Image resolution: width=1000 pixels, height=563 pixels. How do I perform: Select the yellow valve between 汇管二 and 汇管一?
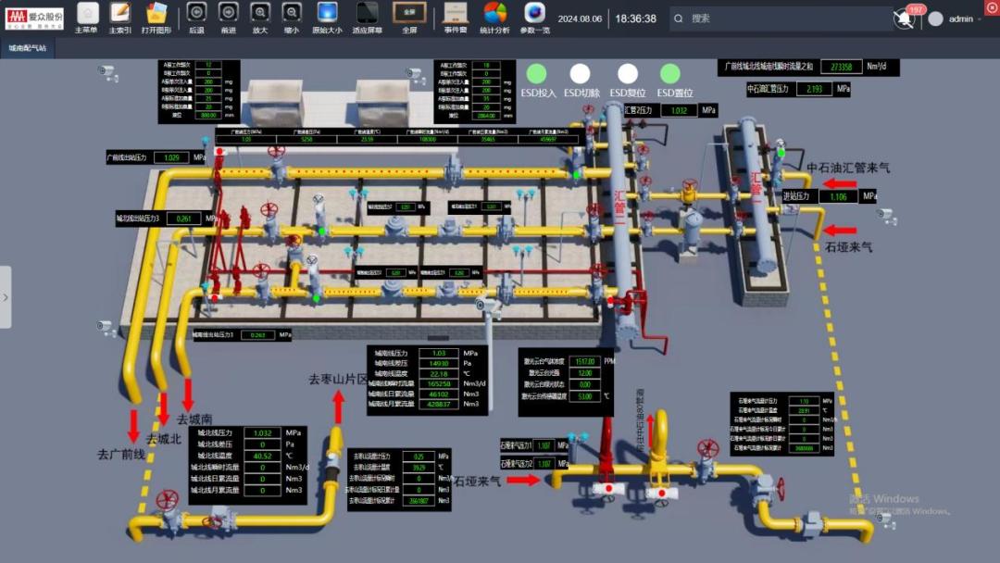690,191
